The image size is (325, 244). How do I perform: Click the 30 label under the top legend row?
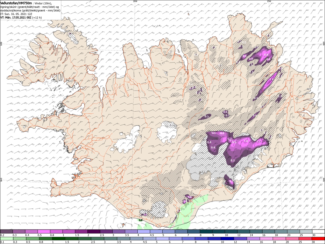pos(314,235)
